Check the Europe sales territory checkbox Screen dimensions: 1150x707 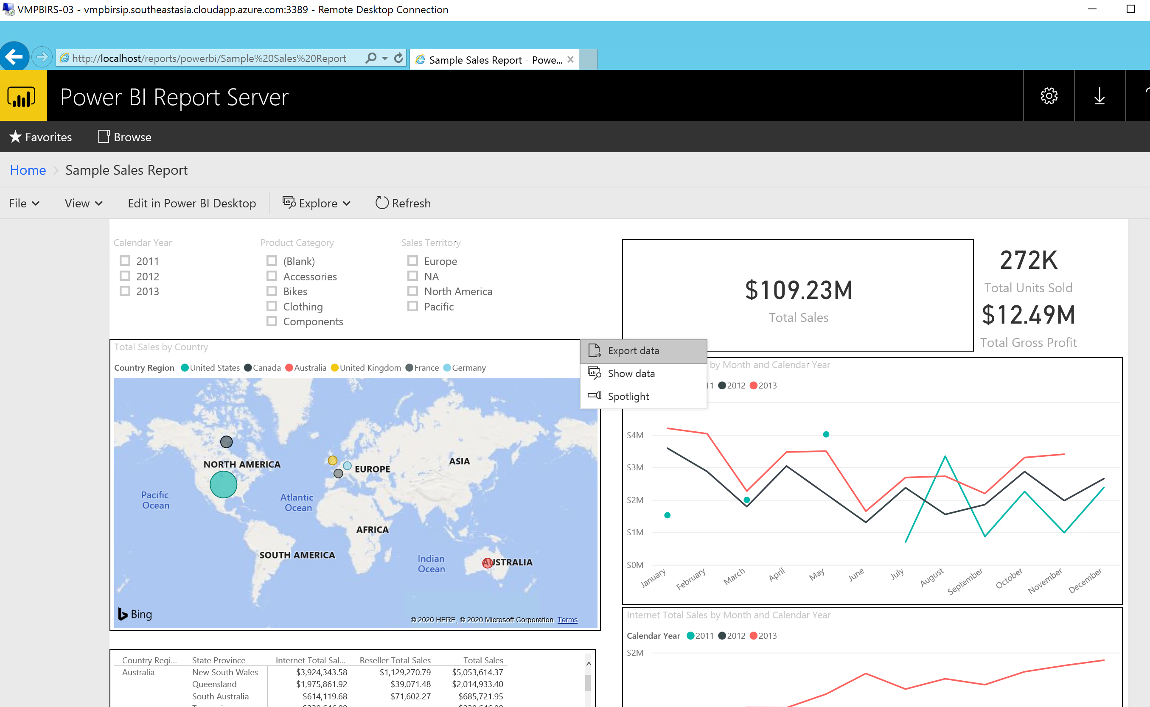[x=412, y=261]
